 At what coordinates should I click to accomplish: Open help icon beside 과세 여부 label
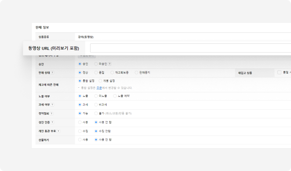(x=52, y=105)
